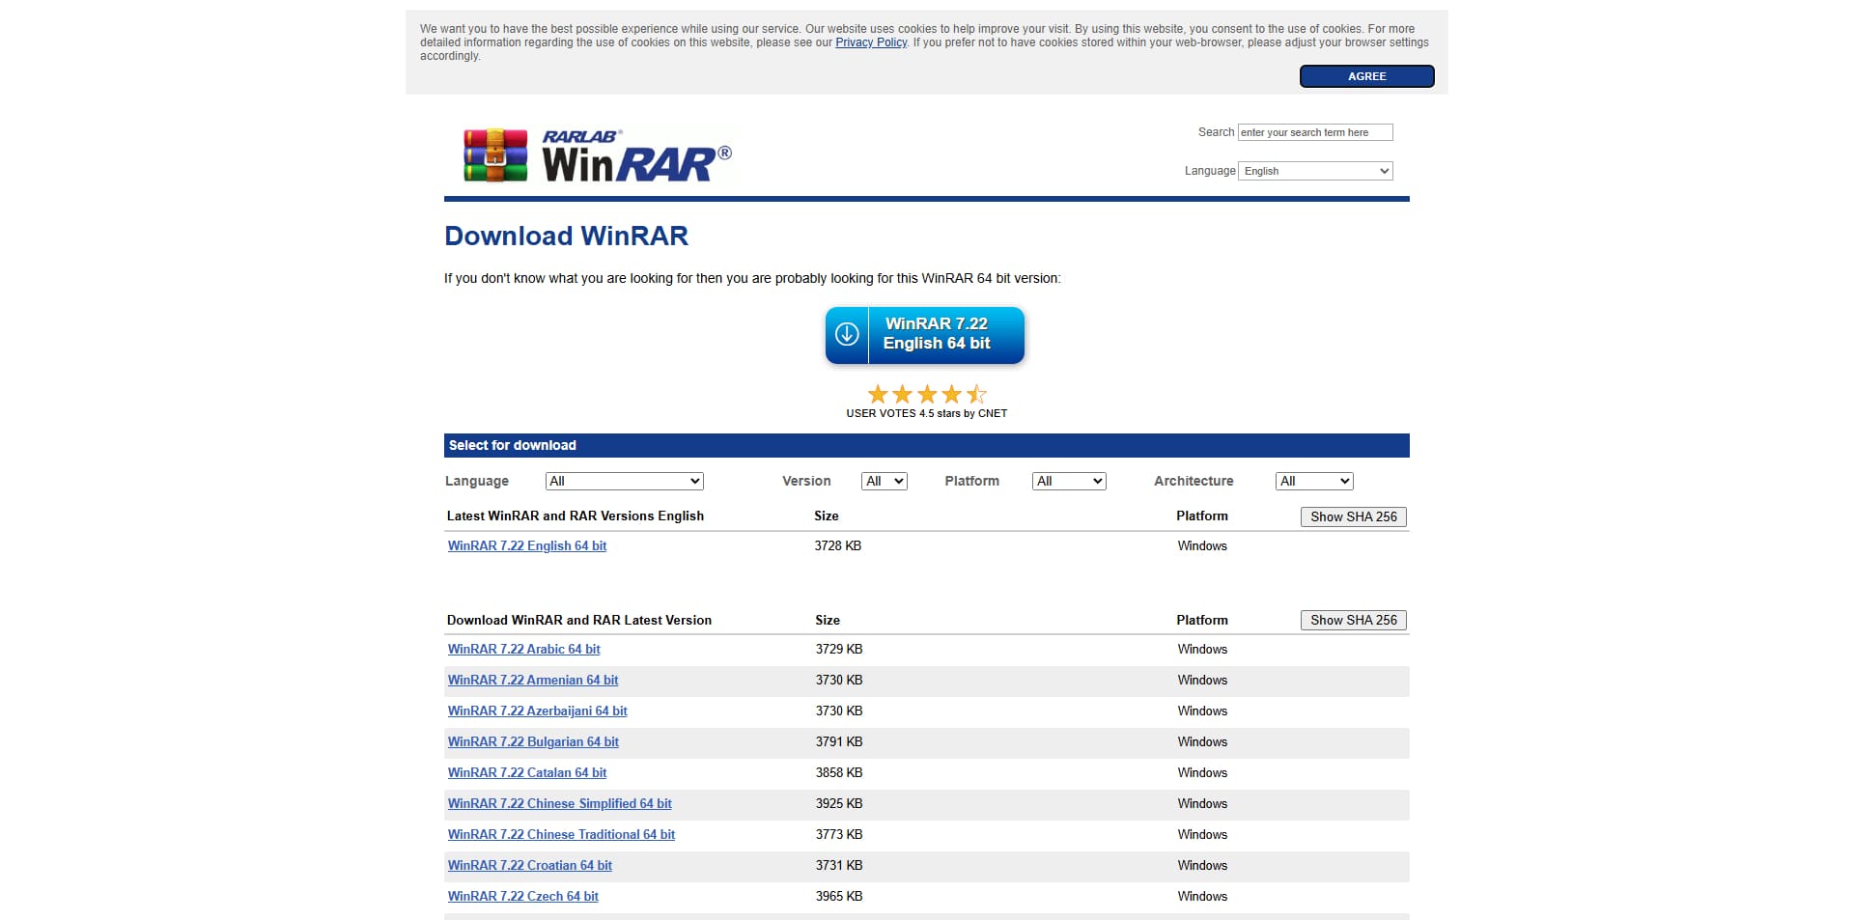Open WinRAR 7.22 Azerbaijani 64 bit link
Image resolution: width=1854 pixels, height=920 pixels.
click(537, 711)
